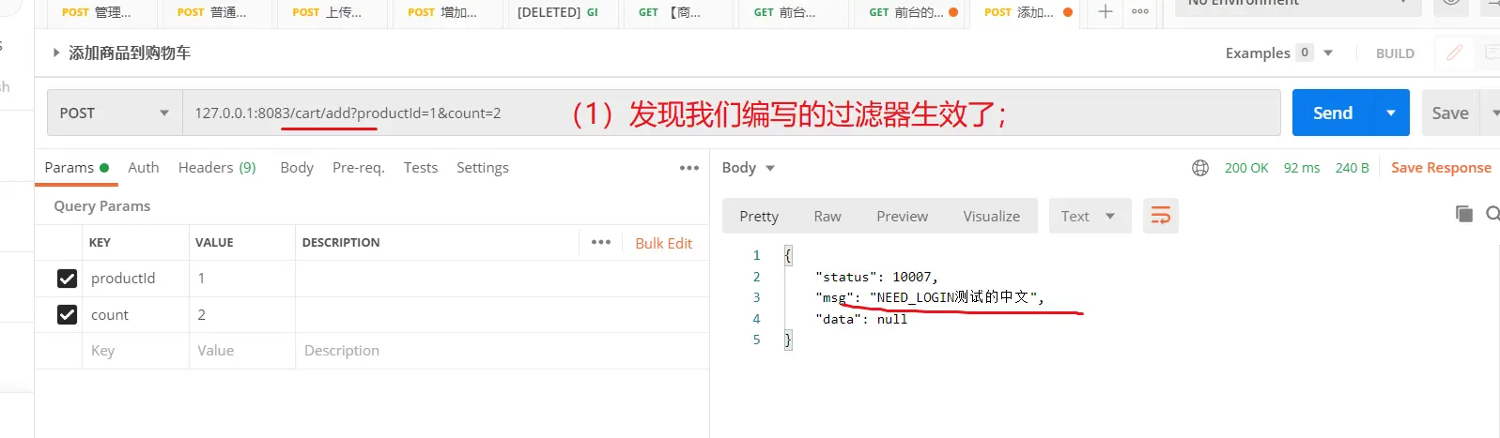Switch to the 'POST 管理...' request tab
Image resolution: width=1500 pixels, height=438 pixels.
[96, 12]
